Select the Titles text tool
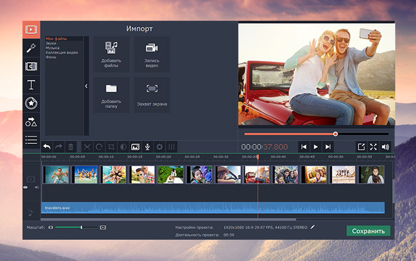 pyautogui.click(x=31, y=85)
